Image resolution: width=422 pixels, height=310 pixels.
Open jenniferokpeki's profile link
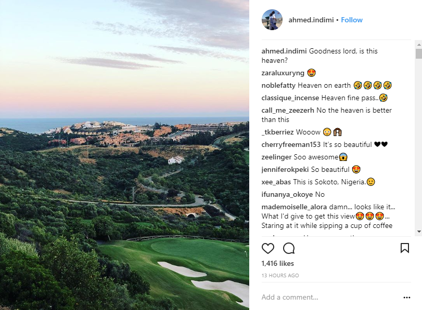(285, 169)
